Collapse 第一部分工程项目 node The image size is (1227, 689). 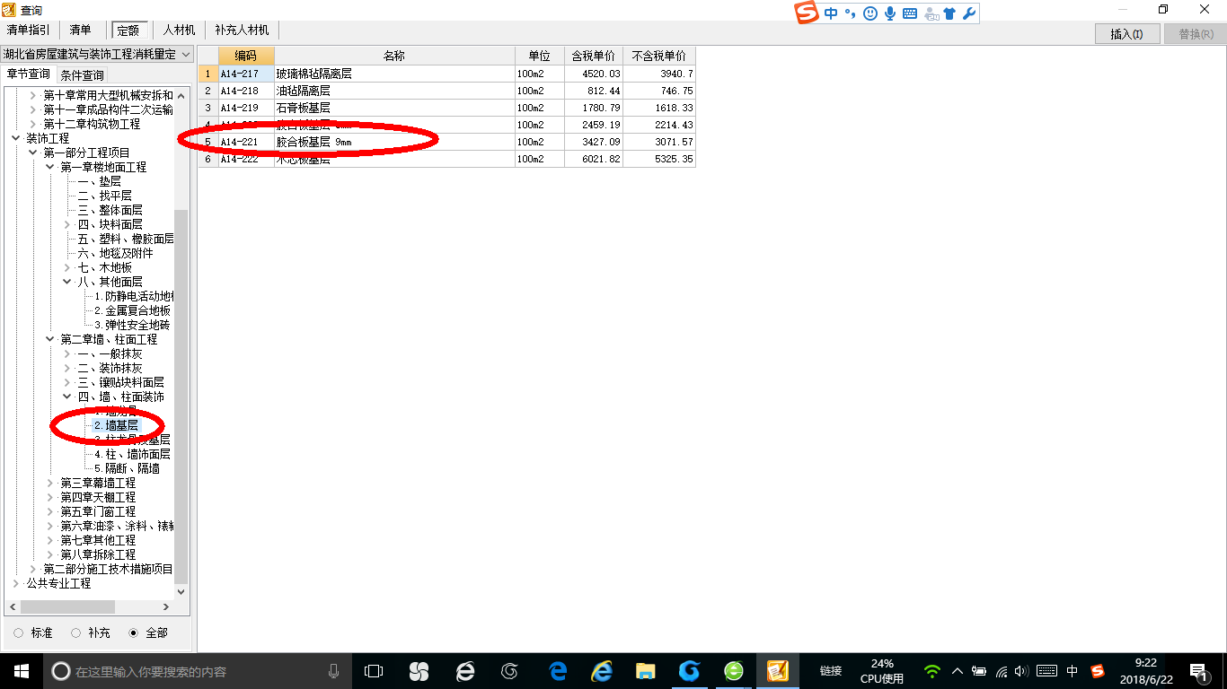pos(33,153)
